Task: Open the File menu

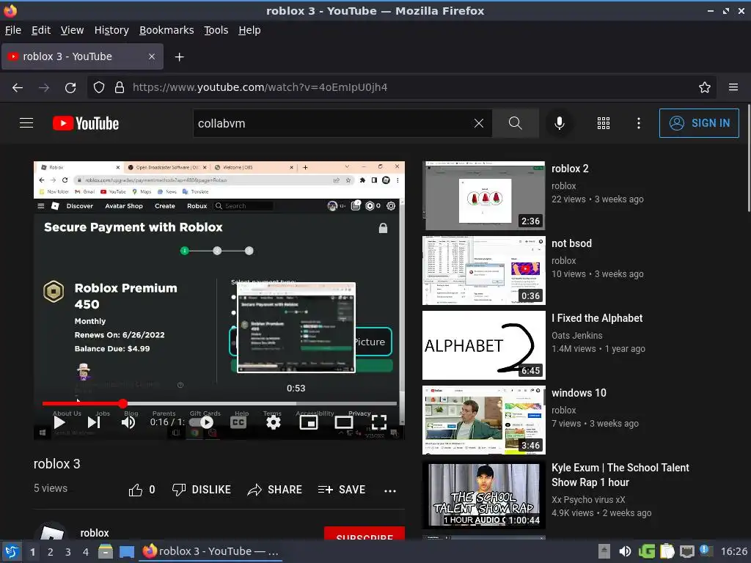Action: (13, 30)
